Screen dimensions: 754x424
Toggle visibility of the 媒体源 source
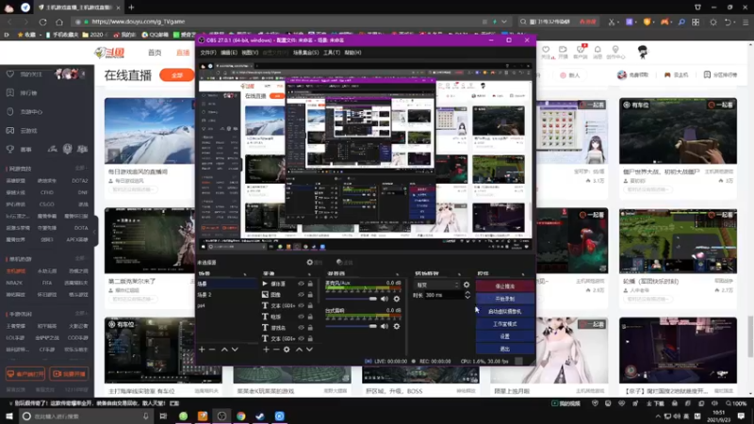(x=301, y=284)
